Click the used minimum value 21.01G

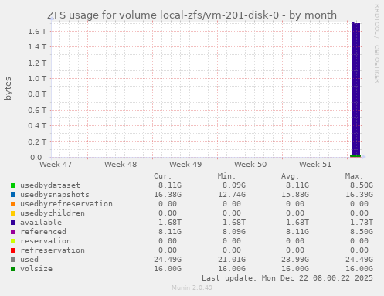(x=232, y=260)
